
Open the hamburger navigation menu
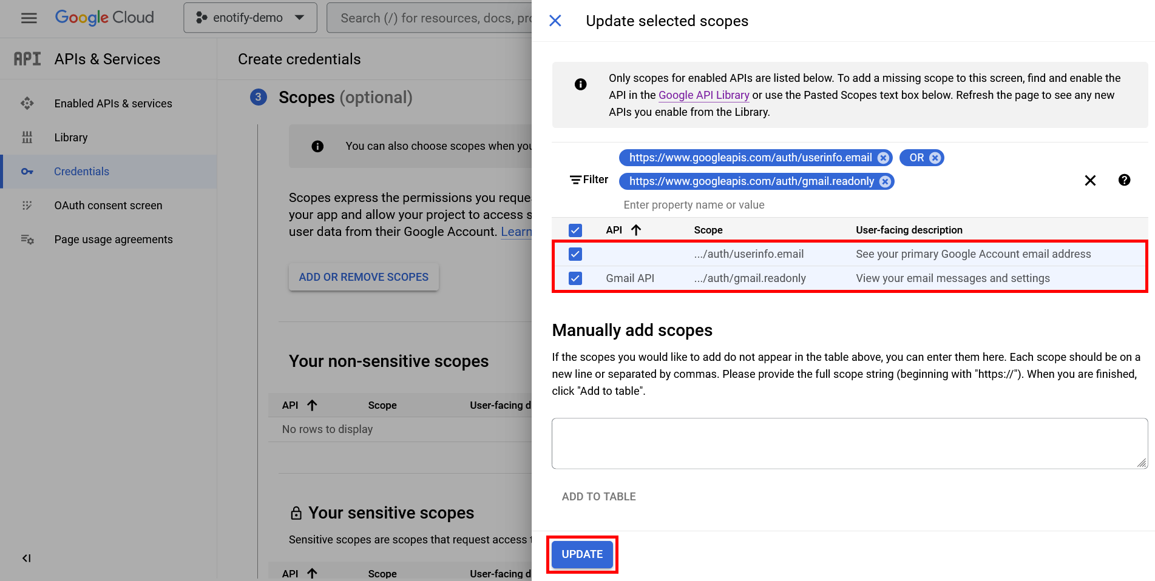[x=29, y=18]
